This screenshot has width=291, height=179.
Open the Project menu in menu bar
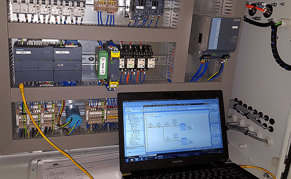[x=125, y=104]
